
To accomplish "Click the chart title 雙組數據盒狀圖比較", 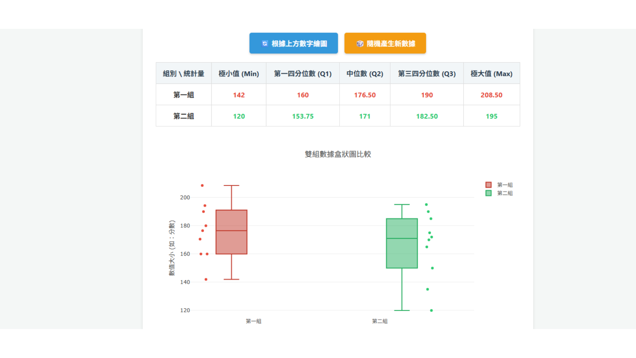I will coord(338,154).
